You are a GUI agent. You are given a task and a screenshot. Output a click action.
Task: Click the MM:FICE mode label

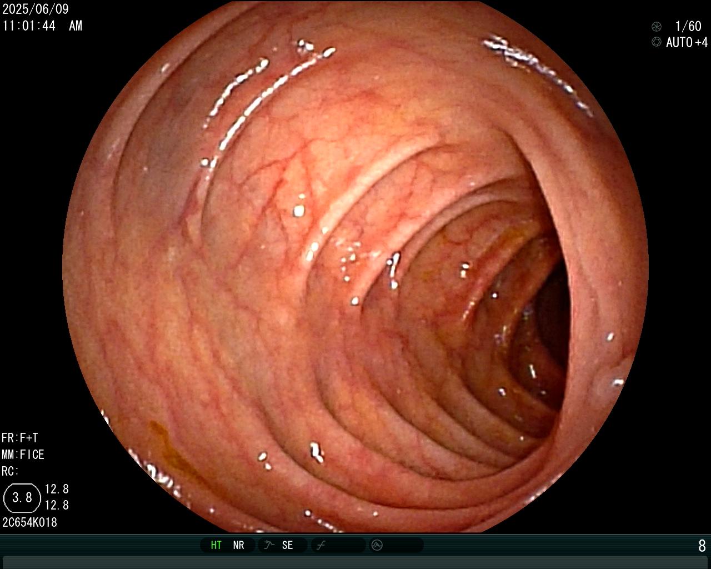23,455
